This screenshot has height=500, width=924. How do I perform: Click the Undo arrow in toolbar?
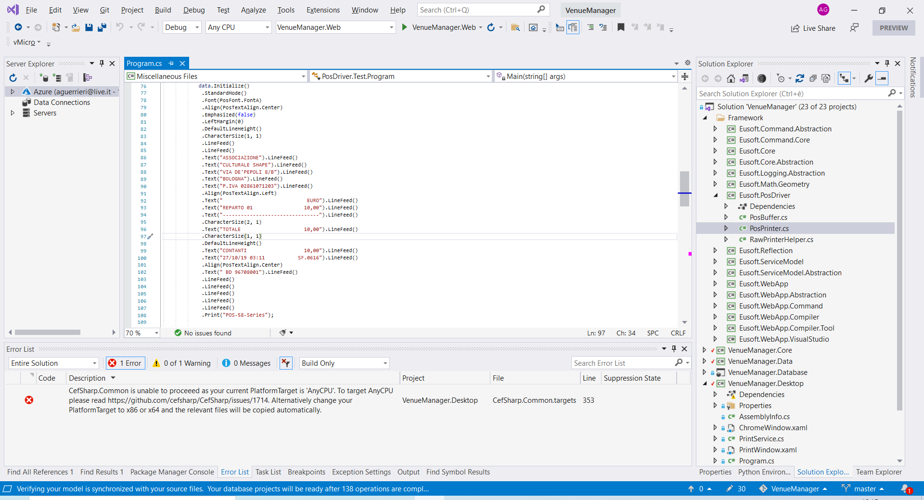pyautogui.click(x=119, y=27)
